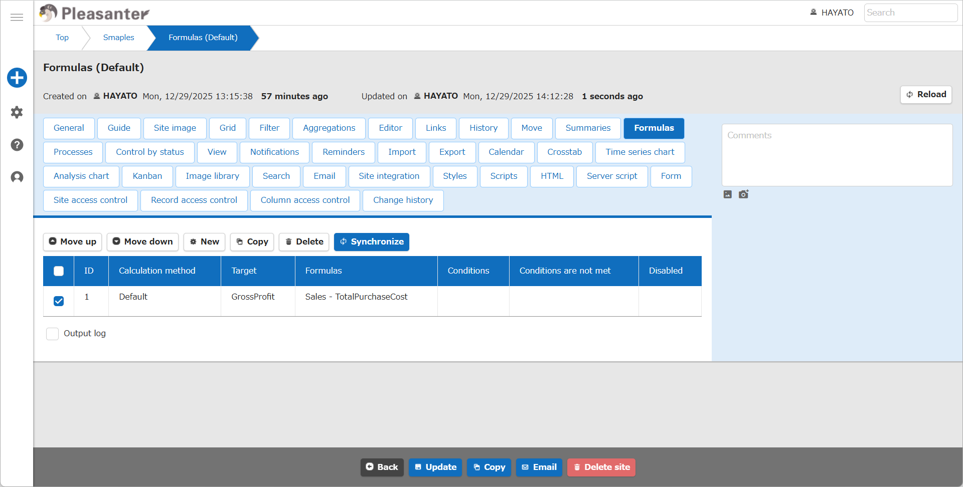Enable the Output log checkbox

click(x=52, y=334)
